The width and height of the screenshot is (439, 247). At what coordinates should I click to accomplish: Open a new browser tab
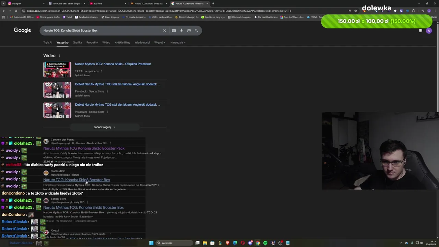tap(213, 3)
